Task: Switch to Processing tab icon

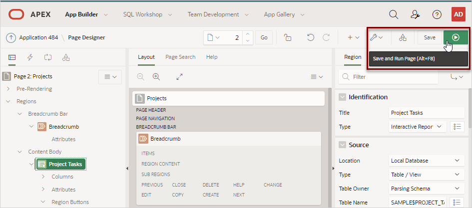Action: coord(48,57)
